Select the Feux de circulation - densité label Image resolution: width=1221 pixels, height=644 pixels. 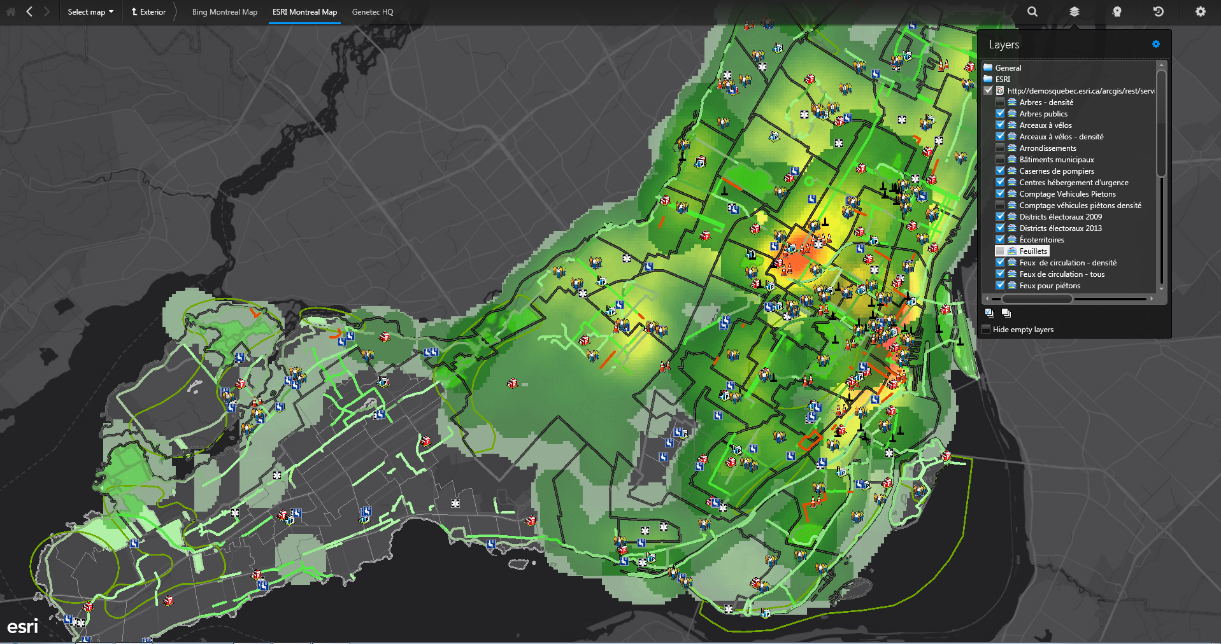tap(1067, 262)
